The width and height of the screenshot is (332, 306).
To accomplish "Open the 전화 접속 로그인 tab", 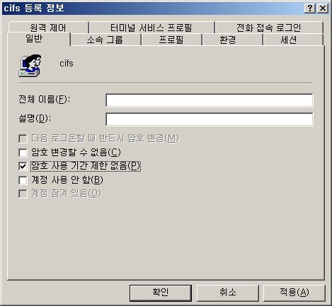I will coord(269,28).
